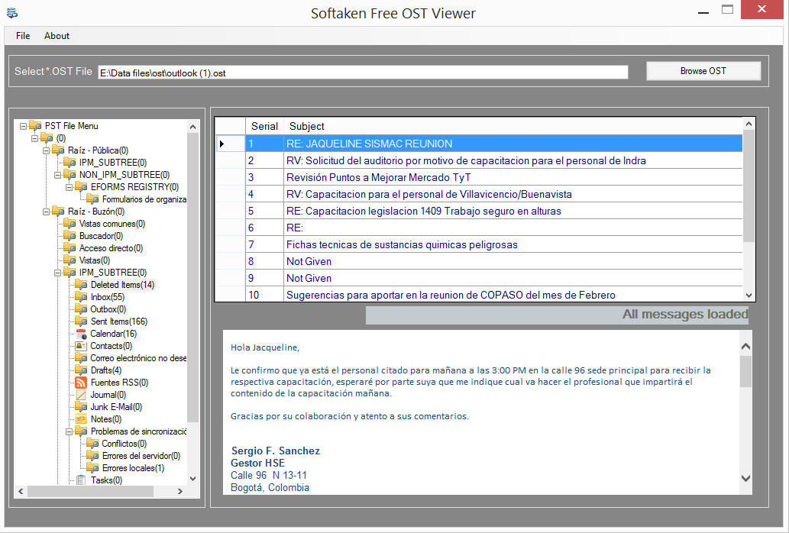The image size is (789, 533).
Task: Click the Tasks icon in folder tree
Action: point(81,480)
